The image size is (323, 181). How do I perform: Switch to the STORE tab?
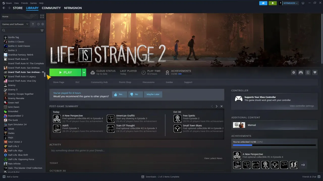[18, 8]
